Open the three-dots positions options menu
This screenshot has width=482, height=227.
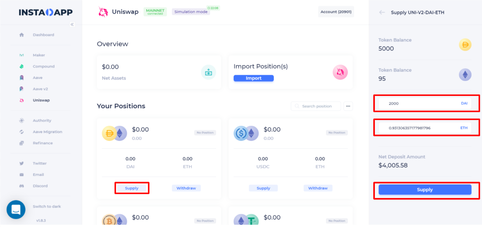348,106
